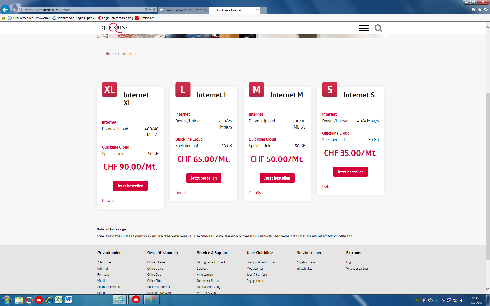This screenshot has width=490, height=306.
Task: Click the site search magnifier icon
Action: pos(378,28)
